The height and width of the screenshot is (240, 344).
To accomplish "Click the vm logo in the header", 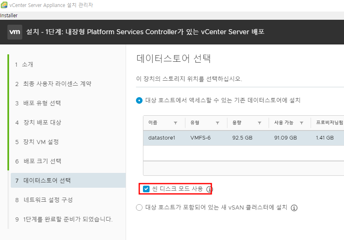I will (x=15, y=32).
